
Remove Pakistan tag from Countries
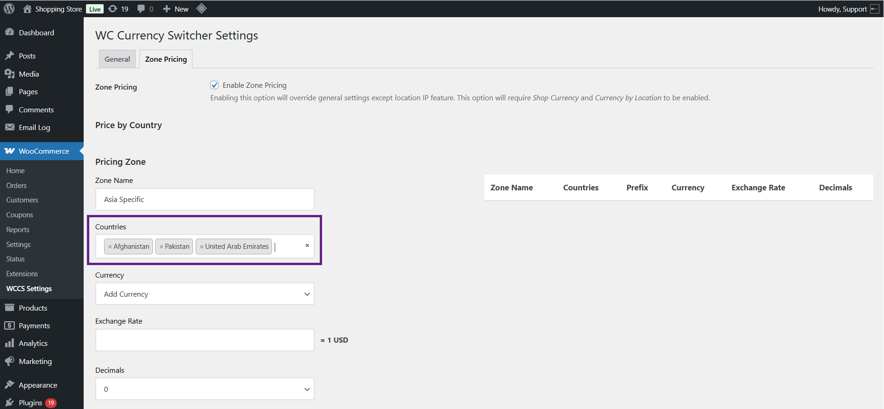pos(161,247)
